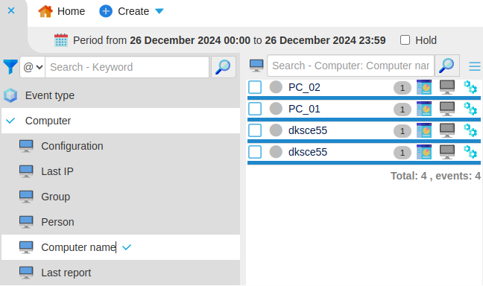Select the checkbox for PC_01
This screenshot has width=483, height=286.
point(255,109)
